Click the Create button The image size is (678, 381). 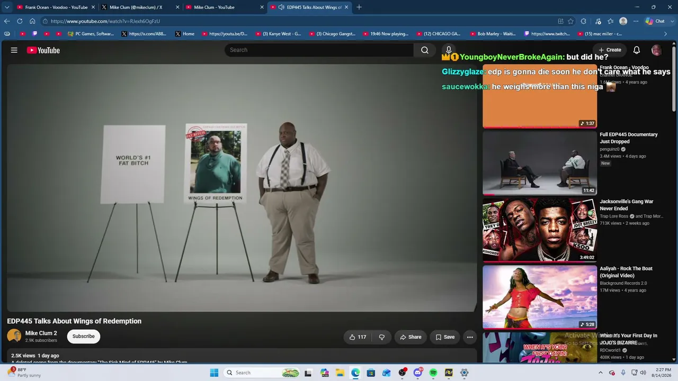tap(610, 50)
